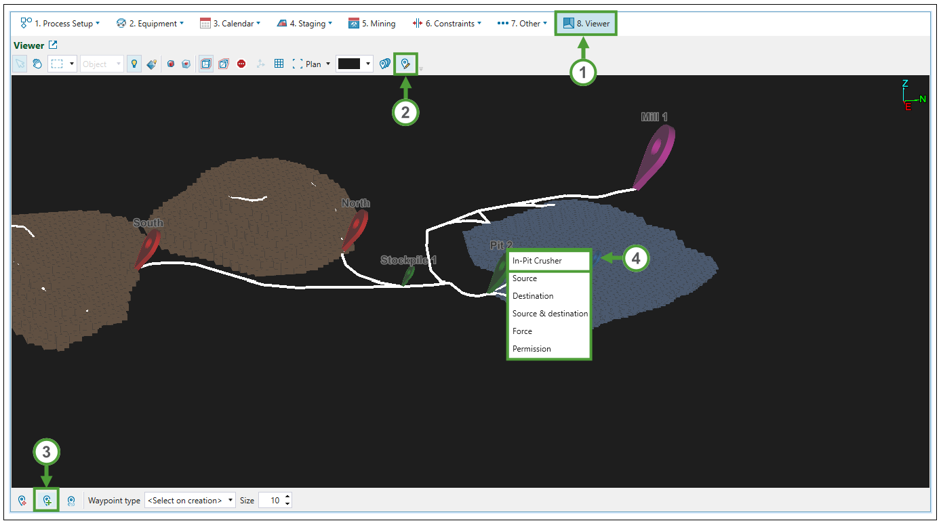
Task: Open the 8. Viewer tab
Action: (x=586, y=23)
